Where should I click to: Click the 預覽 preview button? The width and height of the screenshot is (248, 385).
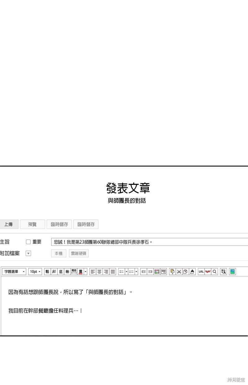33,224
